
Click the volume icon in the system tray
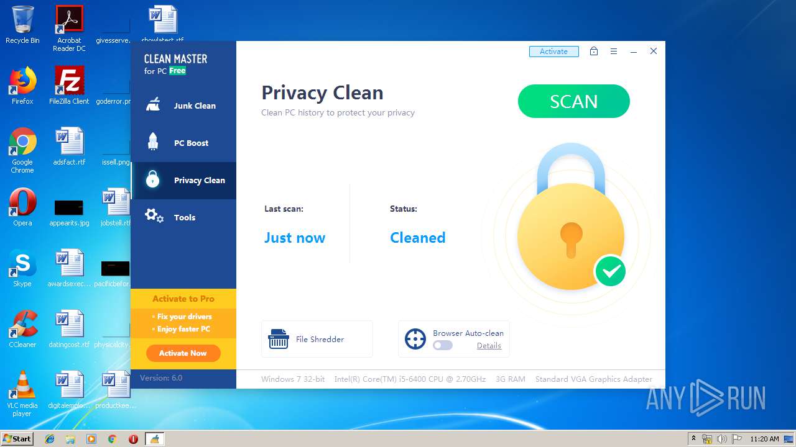coord(722,439)
